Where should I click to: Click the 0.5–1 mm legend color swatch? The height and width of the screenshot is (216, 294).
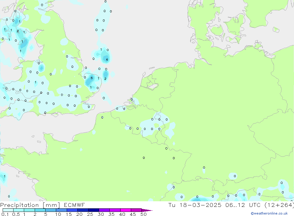pyautogui.click(x=19, y=210)
